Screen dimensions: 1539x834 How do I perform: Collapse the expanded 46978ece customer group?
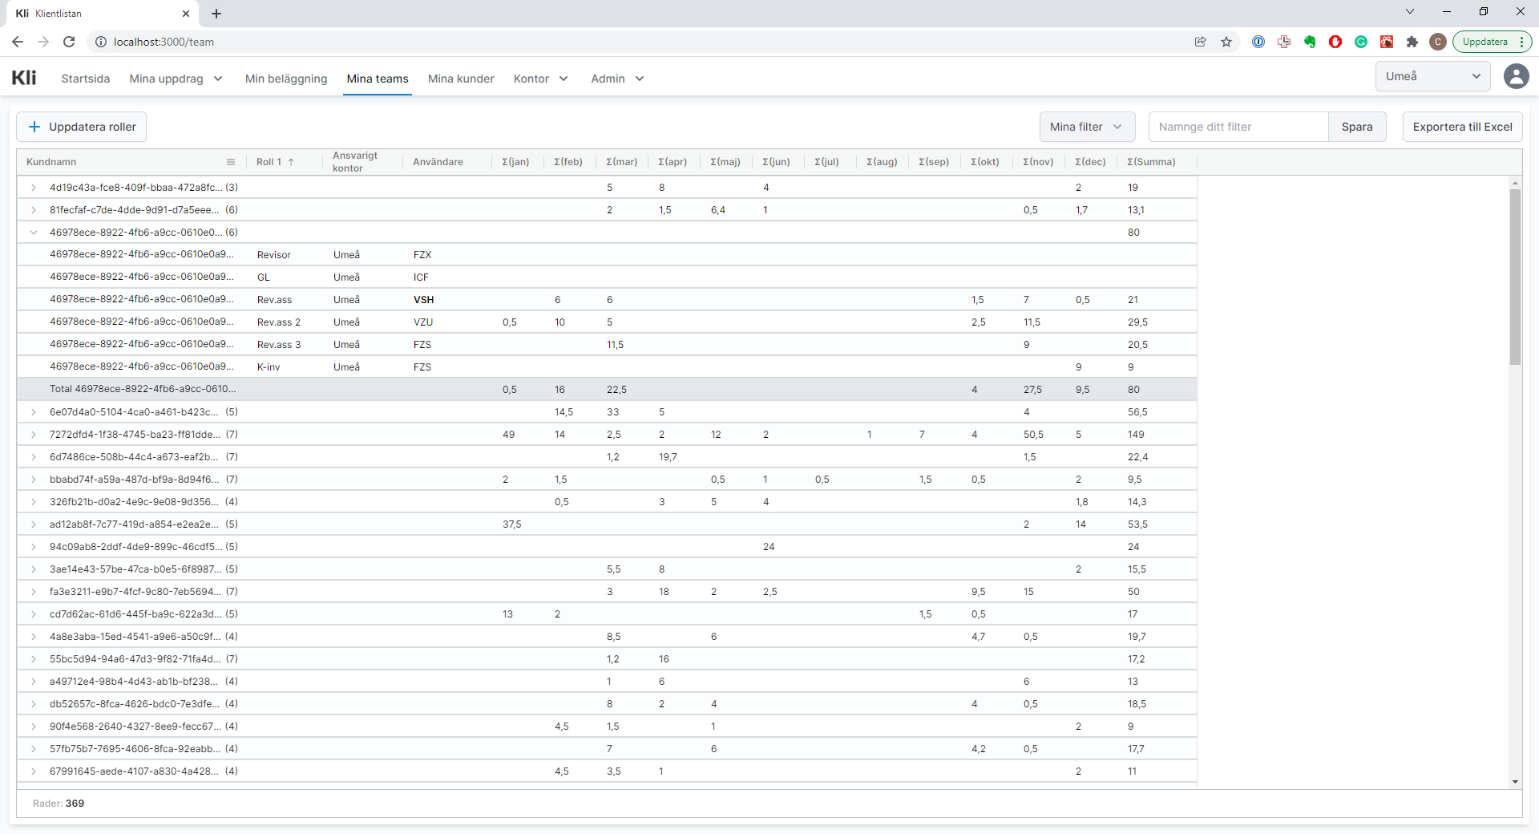click(x=34, y=233)
